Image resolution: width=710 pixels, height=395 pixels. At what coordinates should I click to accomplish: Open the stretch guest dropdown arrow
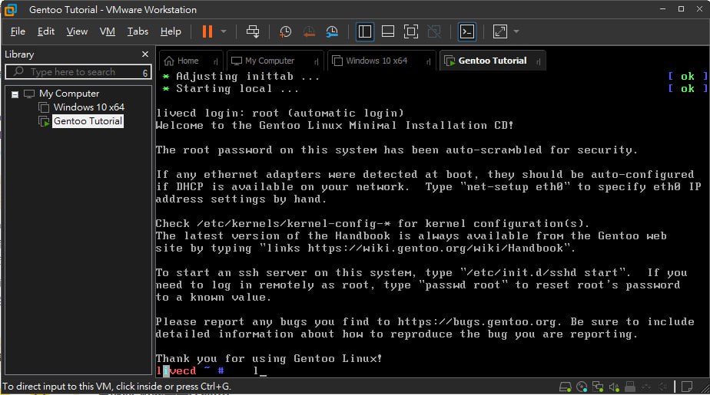click(x=516, y=31)
